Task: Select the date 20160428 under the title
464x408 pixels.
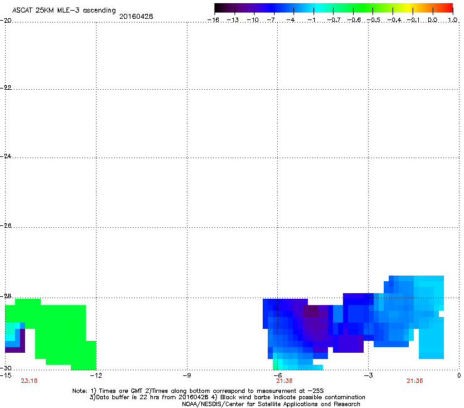Action: 136,16
